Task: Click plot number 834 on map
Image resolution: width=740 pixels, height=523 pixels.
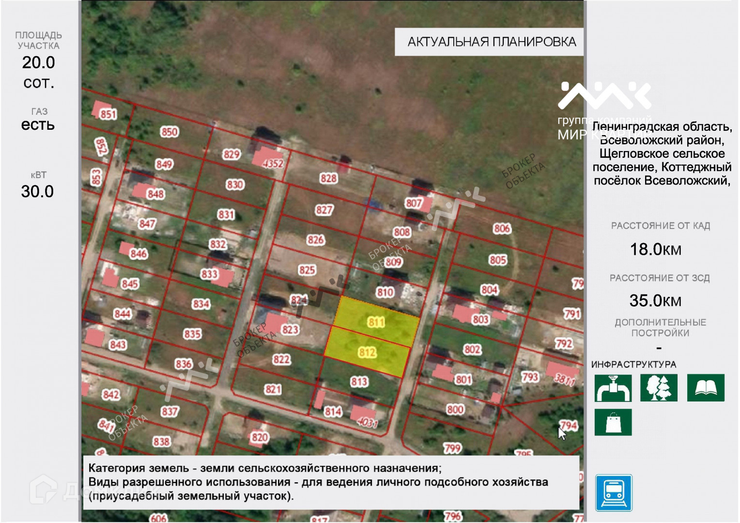Action: pos(201,304)
